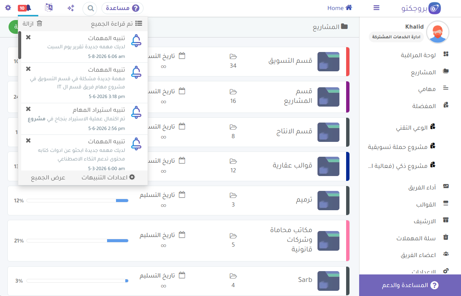
Task: Click calendar icon in Sarb row
Action: (x=182, y=275)
